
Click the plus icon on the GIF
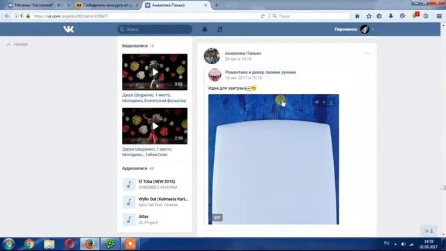coord(323,102)
